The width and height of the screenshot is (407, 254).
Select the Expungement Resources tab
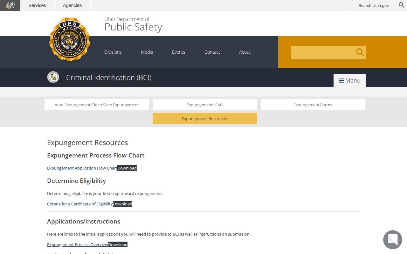[x=205, y=118]
